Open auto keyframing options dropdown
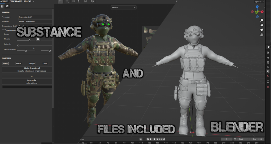Viewport: 271px width, 144px height. click(x=144, y=139)
